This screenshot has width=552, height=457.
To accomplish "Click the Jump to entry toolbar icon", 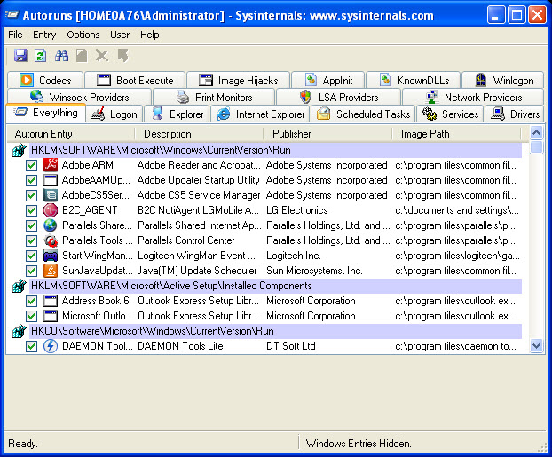I will (122, 56).
